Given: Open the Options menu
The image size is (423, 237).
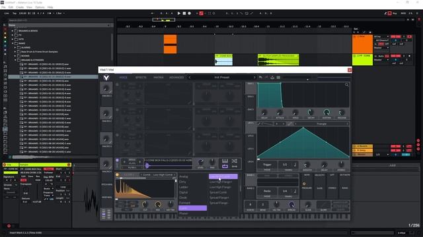Looking at the screenshot, I should pos(40,7).
